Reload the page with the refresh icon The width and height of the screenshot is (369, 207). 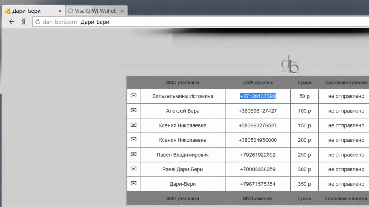pyautogui.click(x=37, y=22)
